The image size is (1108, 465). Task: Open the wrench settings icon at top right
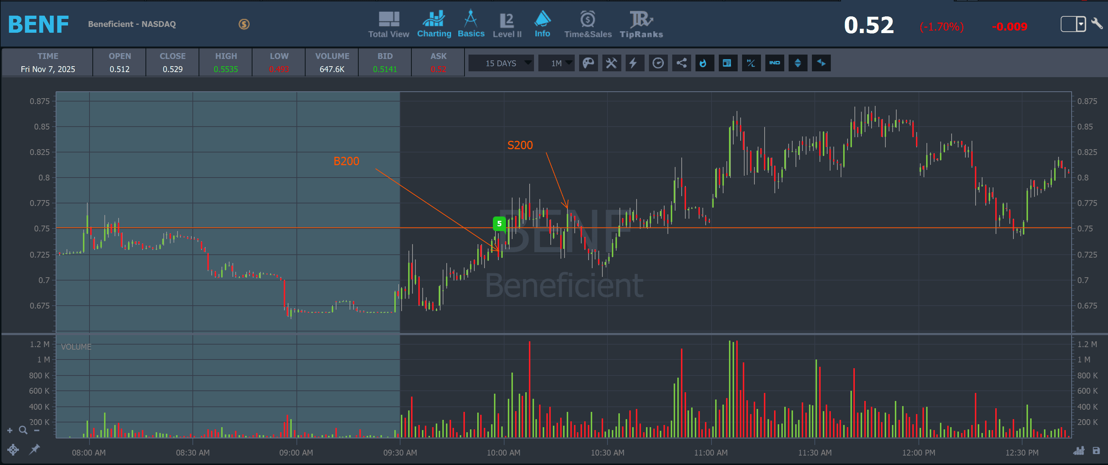1097,23
